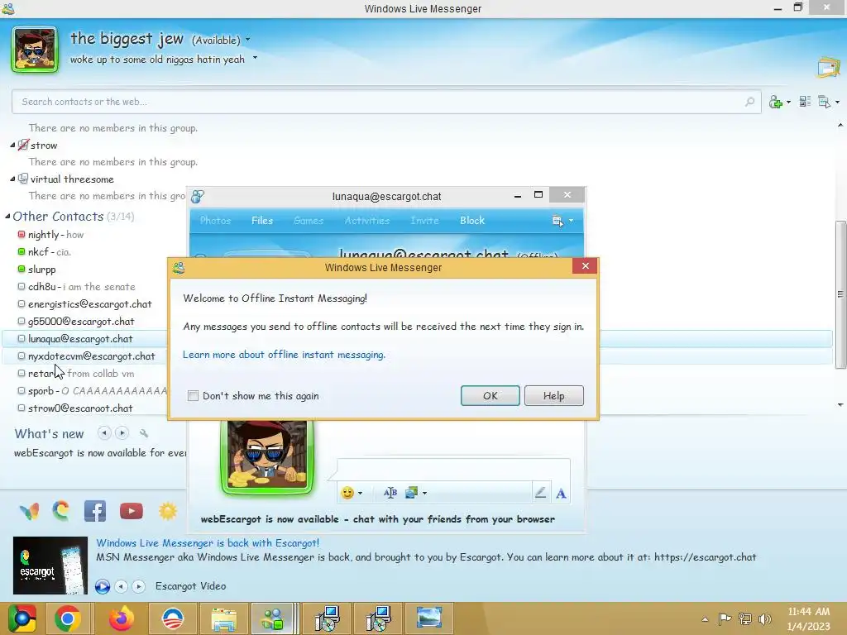Viewport: 847px width, 635px height.
Task: Open the personal message dropdown arrow
Action: 255,57
